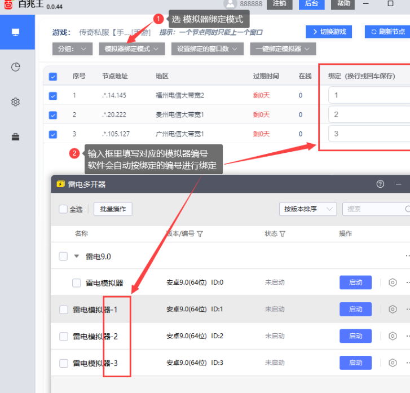Check the 雷电模拟器 ID:0 checkbox
Screen dimensions: 410x393
tap(76, 283)
